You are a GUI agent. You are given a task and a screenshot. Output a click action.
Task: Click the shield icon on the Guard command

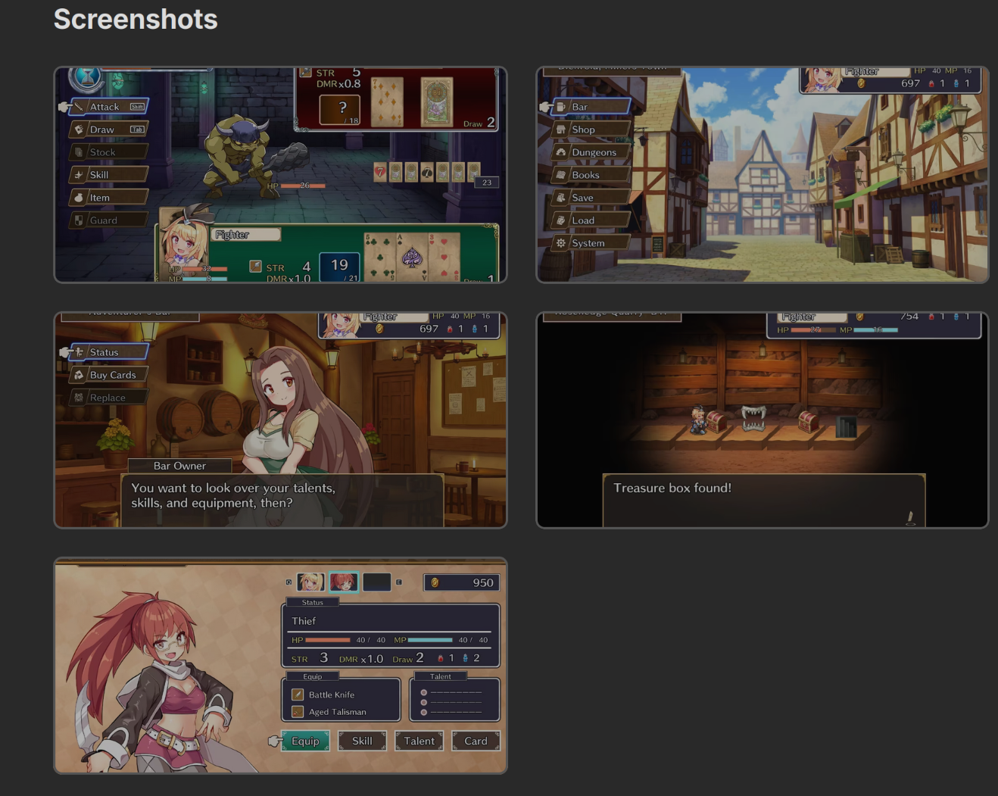(79, 220)
